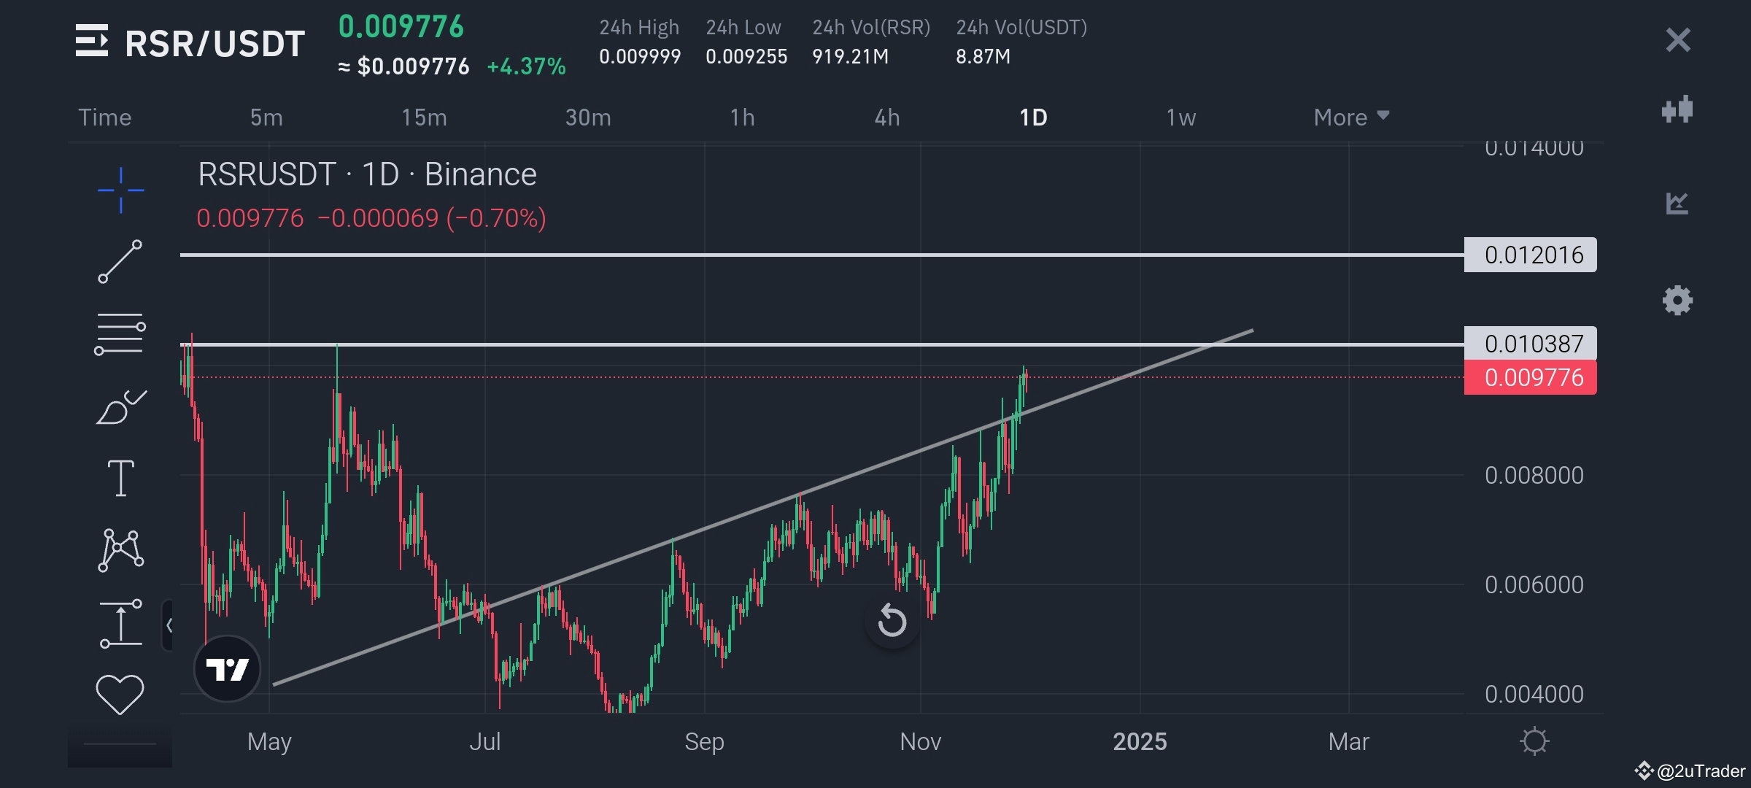Open the parallel lines drawing tool
1751x788 pixels.
pyautogui.click(x=119, y=333)
